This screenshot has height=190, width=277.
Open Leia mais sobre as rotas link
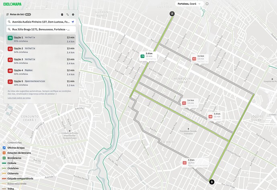point(19,98)
